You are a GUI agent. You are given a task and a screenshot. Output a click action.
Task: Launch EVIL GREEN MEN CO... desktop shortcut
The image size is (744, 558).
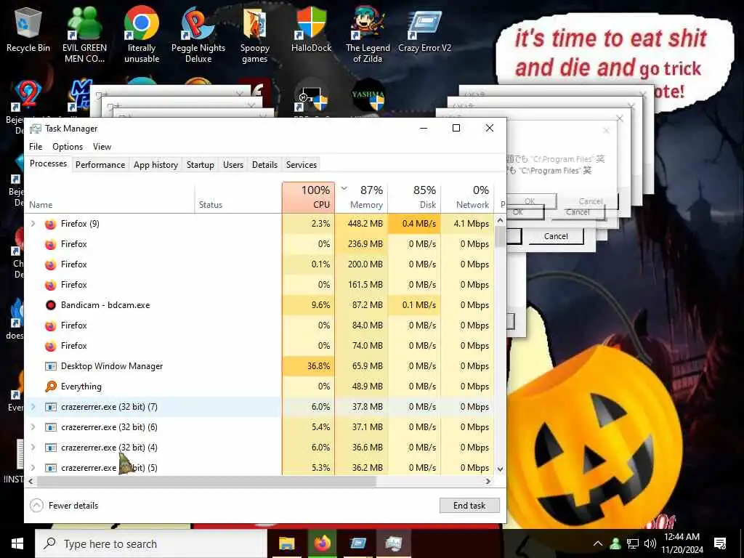[x=84, y=34]
